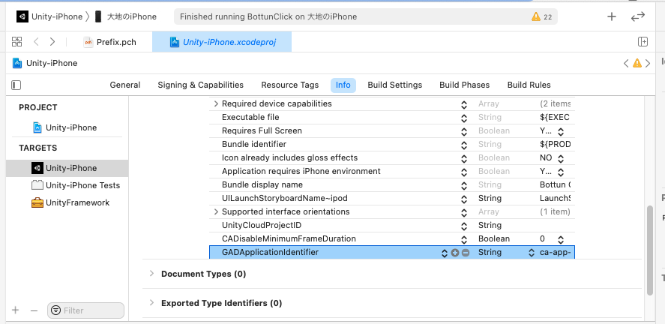665x324 pixels.
Task: Remove the GADApplicationIdentifier row
Action: [466, 253]
